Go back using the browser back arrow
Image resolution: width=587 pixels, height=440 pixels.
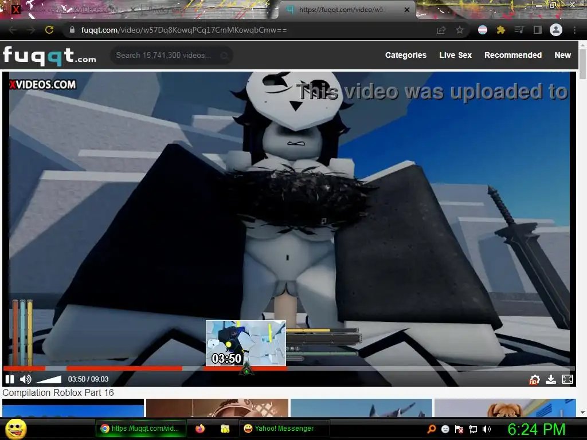[x=13, y=30]
